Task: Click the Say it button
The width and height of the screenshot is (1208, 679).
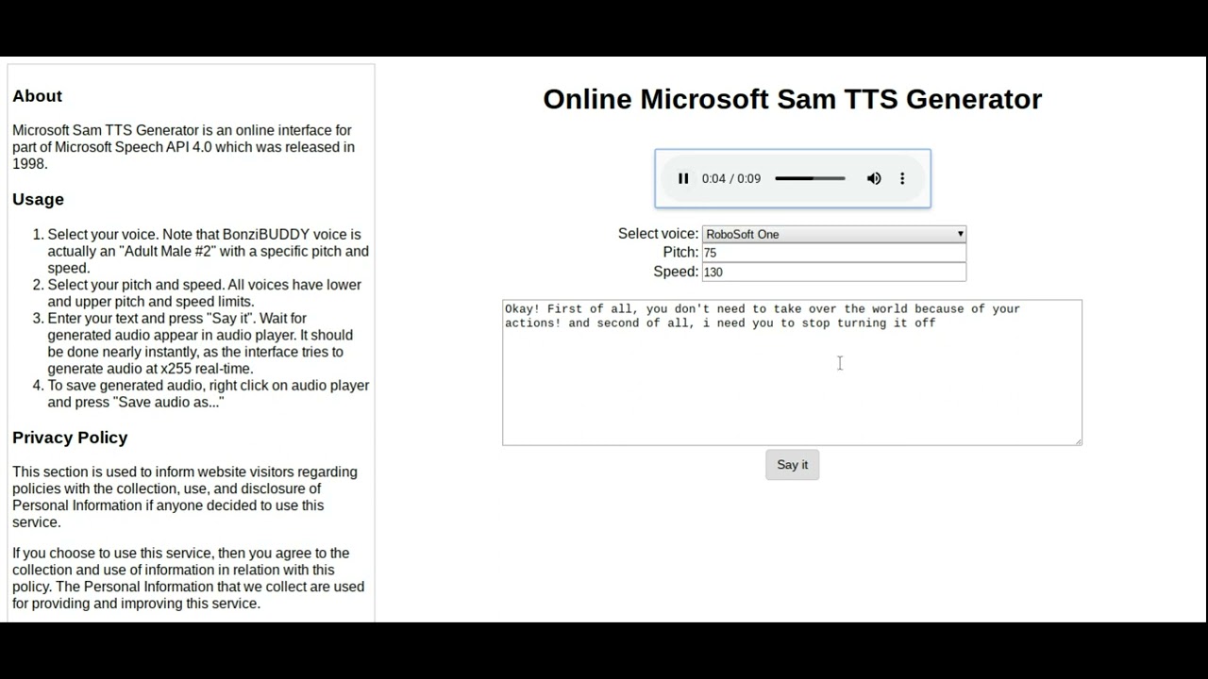Action: pos(793,464)
